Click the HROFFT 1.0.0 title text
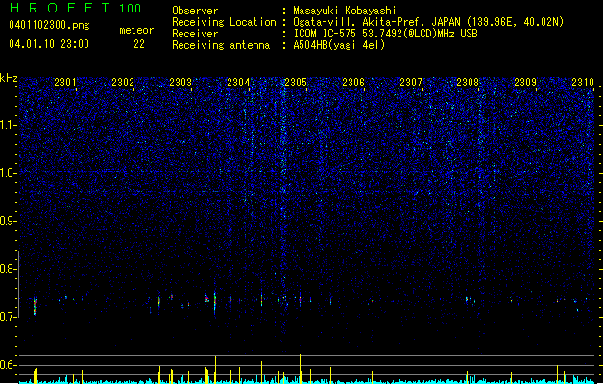Image resolution: width=604 pixels, height=384 pixels. [x=76, y=8]
